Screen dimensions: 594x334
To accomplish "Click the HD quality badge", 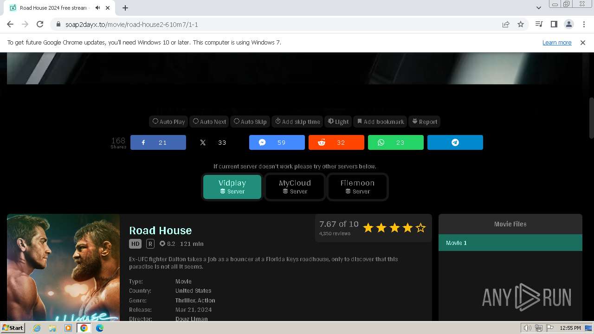I will pos(135,244).
